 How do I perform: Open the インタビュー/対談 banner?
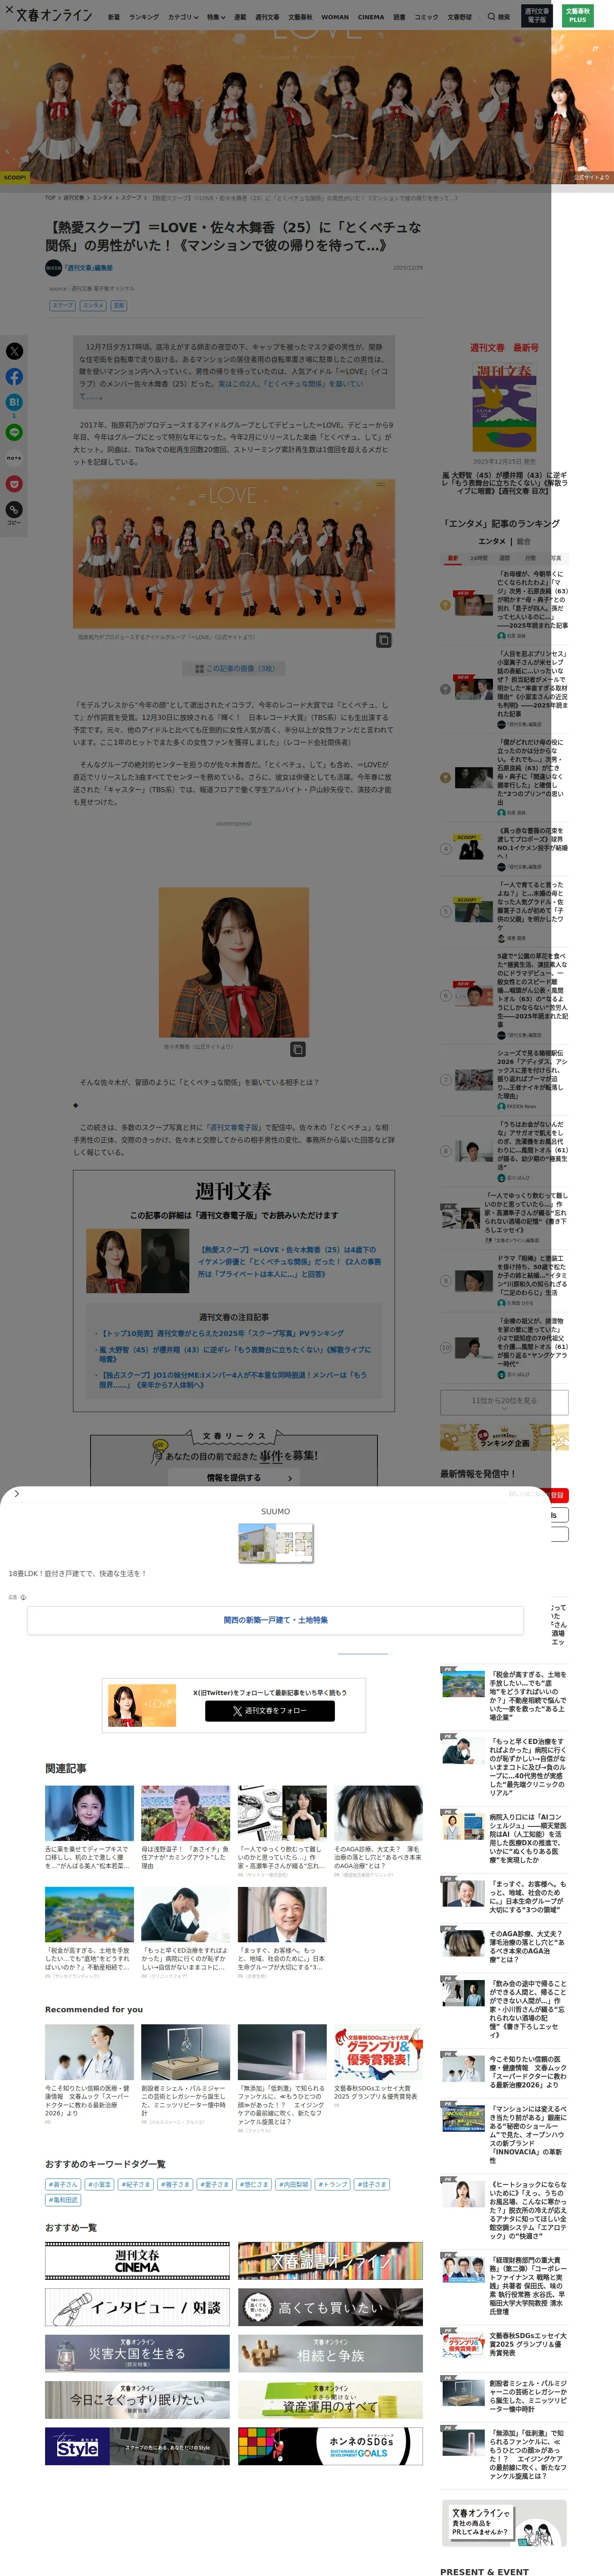coord(137,2307)
